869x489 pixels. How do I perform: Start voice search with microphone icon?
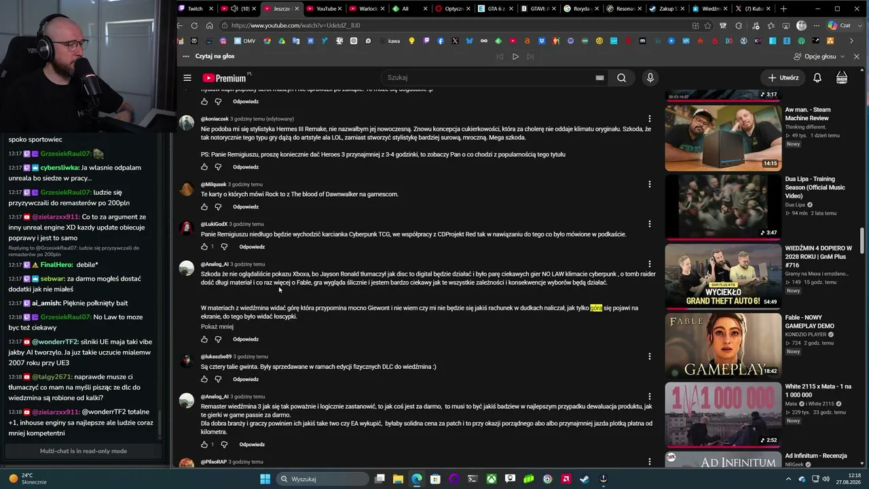650,77
